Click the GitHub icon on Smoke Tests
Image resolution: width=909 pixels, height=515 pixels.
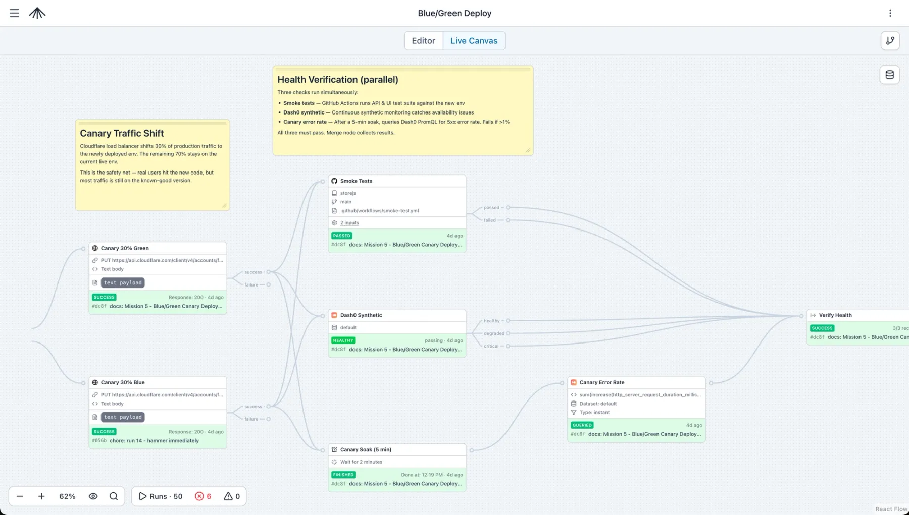334,181
